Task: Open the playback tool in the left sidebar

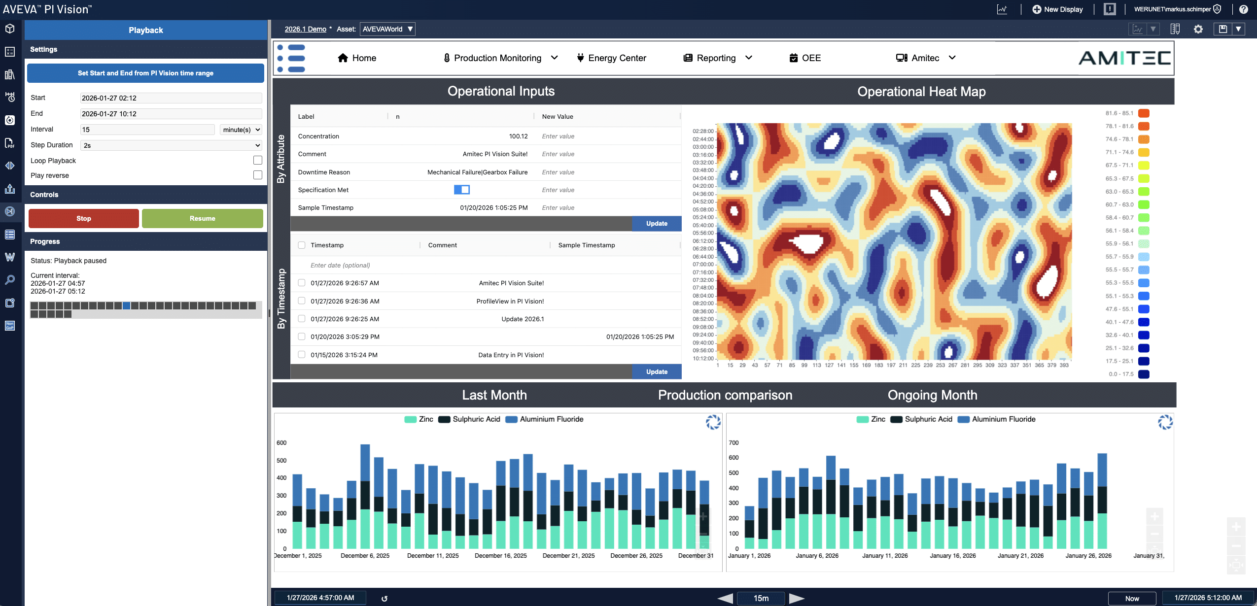Action: pos(10,211)
